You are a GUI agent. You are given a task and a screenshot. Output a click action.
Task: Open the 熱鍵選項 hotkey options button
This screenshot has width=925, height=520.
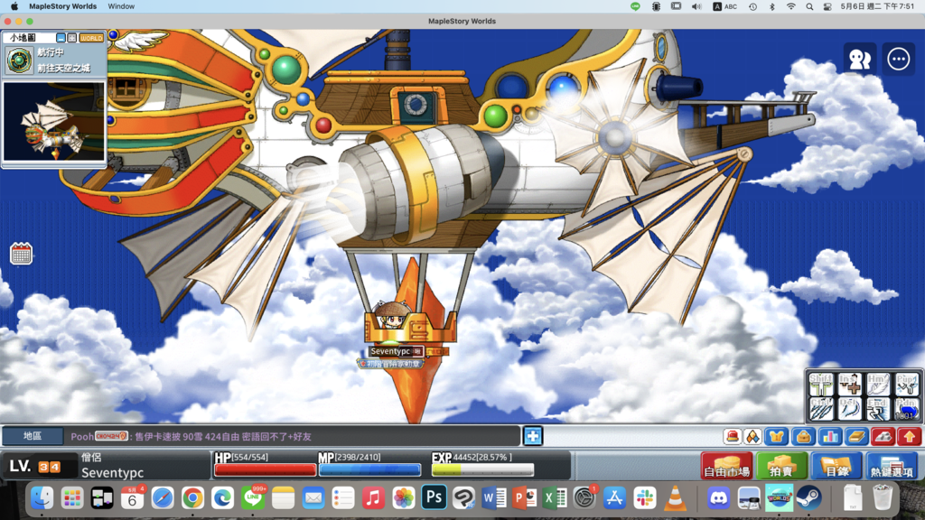coord(892,467)
